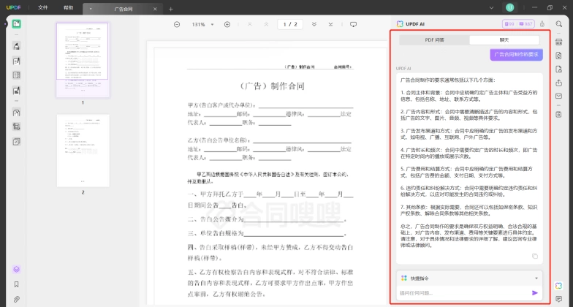This screenshot has height=307, width=573.
Task: Open Save as Other icon
Action: point(558,114)
